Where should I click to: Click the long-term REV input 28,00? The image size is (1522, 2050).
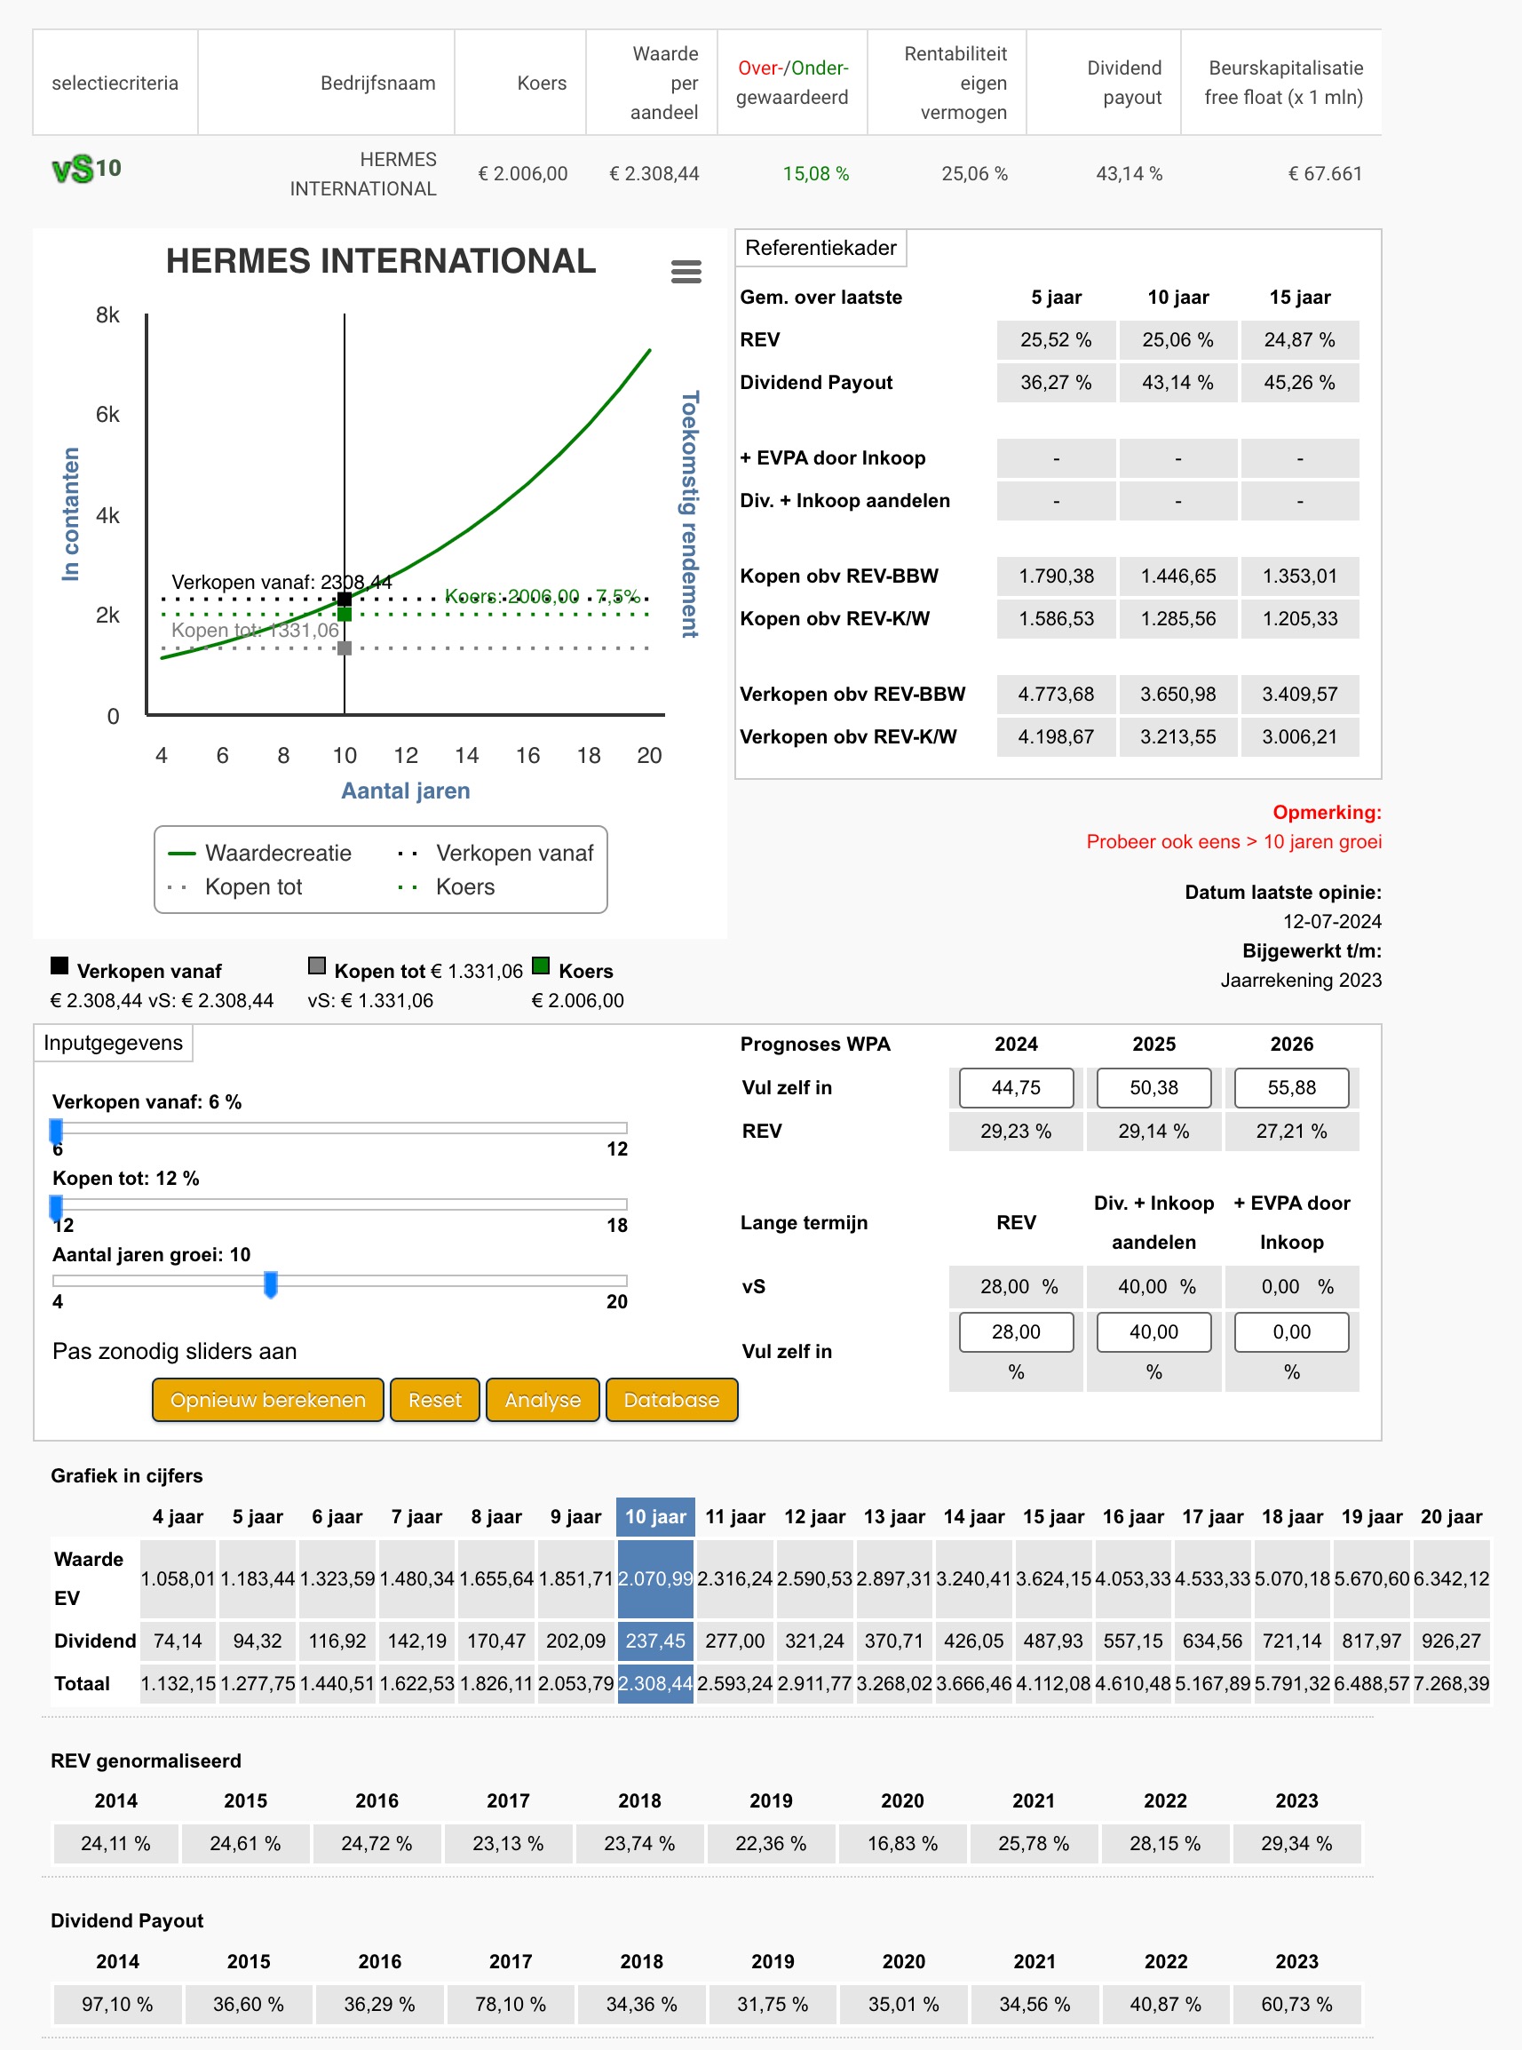(1016, 1331)
